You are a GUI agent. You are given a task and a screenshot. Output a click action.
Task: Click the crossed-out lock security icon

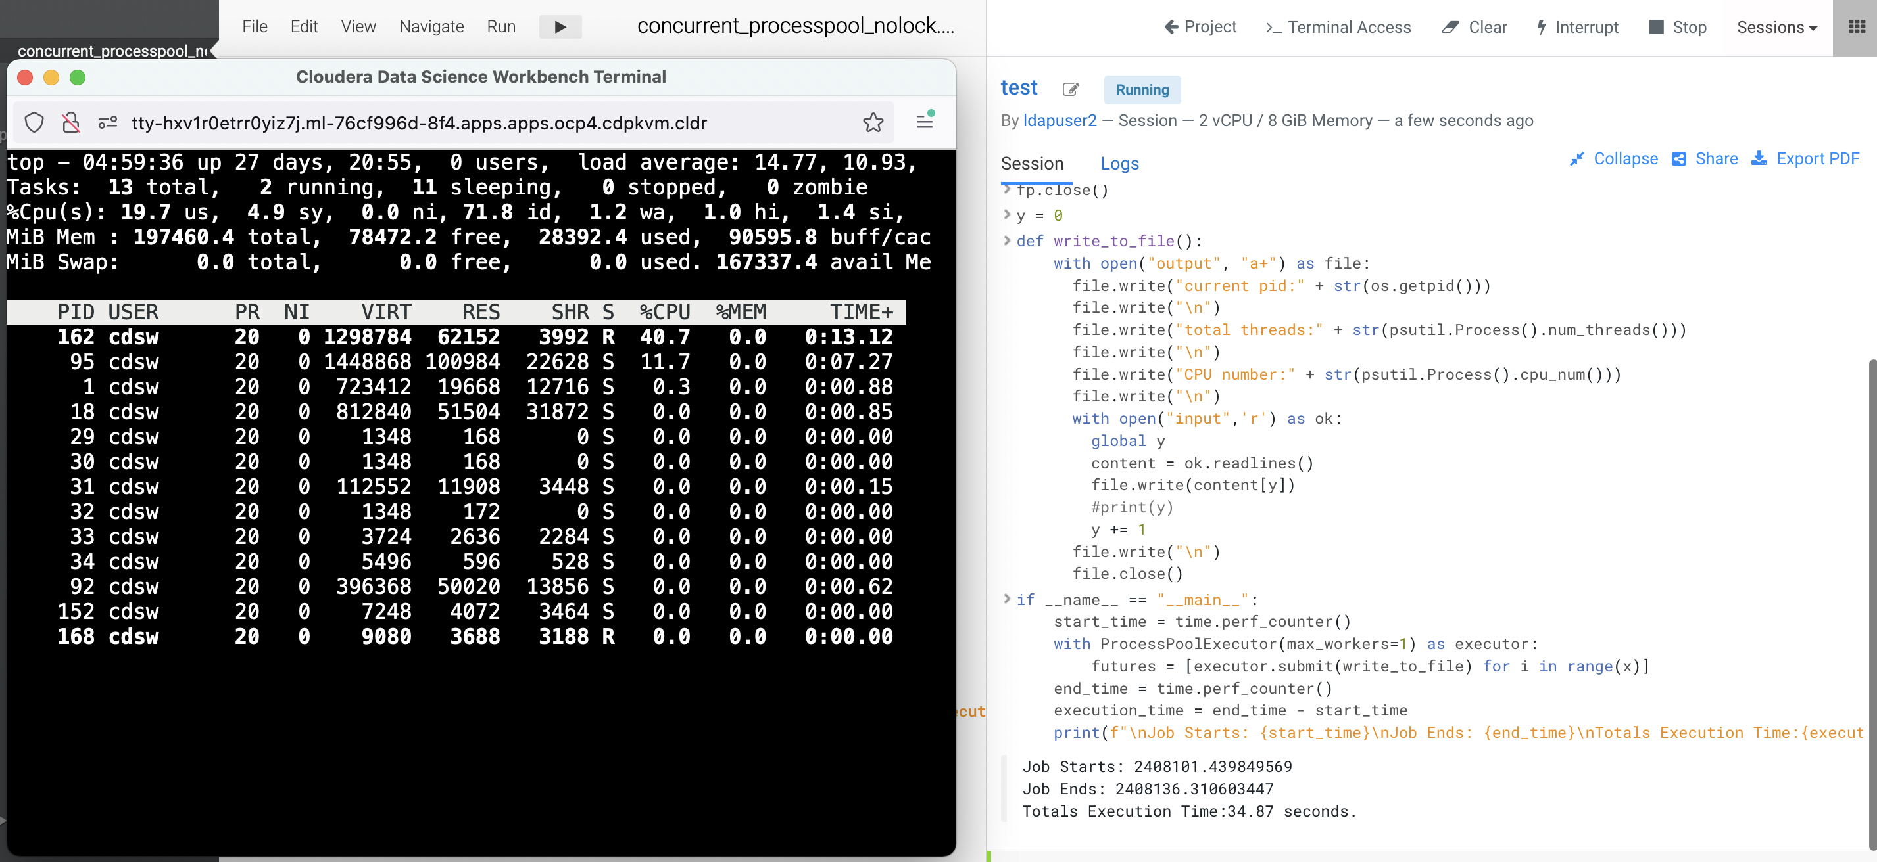(x=70, y=122)
